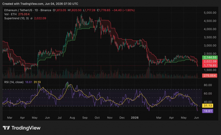Click the Aug label on time axis
This screenshot has width=221, height=135.
(72, 118)
